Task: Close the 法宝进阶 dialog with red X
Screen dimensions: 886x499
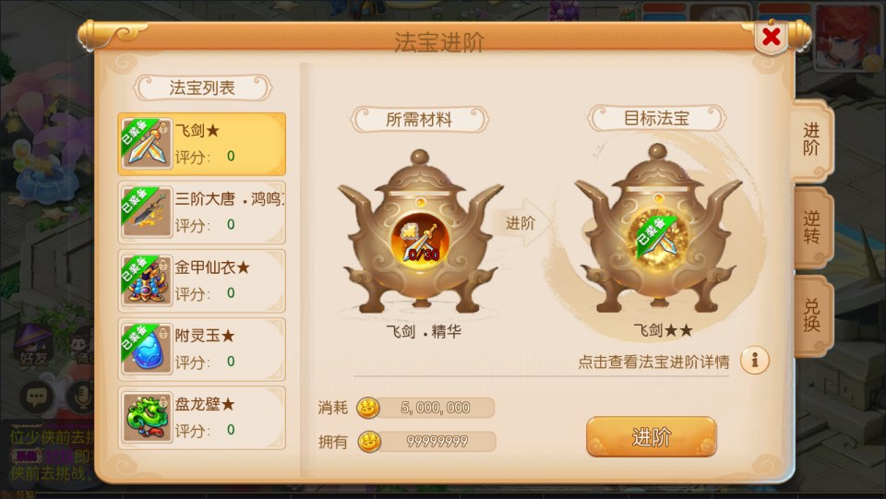Action: point(771,37)
